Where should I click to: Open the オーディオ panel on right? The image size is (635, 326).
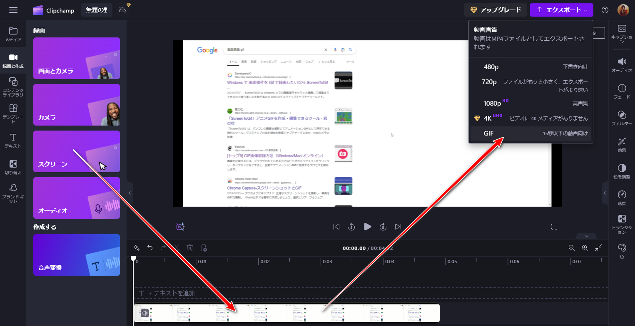622,65
